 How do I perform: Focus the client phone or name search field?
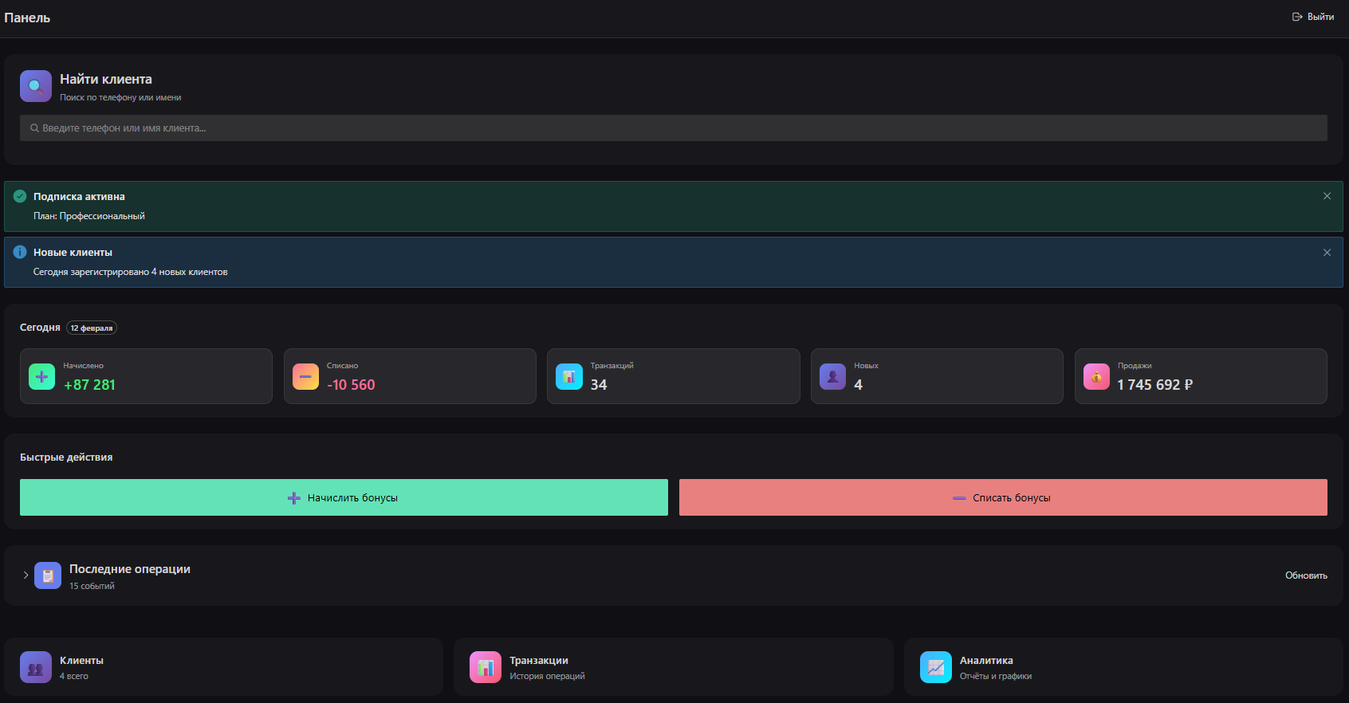pyautogui.click(x=673, y=128)
